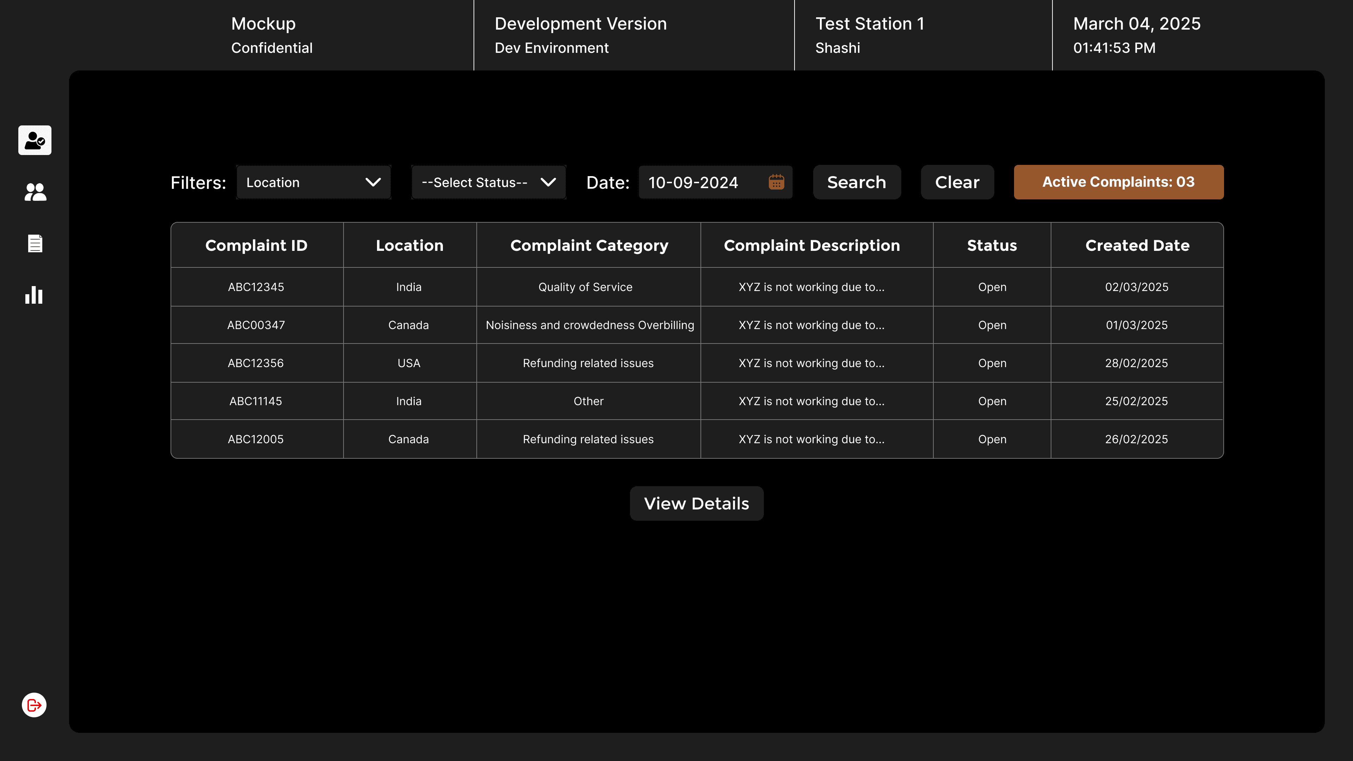Select the ABC11145 complaint row

pos(256,401)
